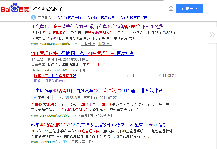Click URL www.cccsss.cn/
The image size is (217, 149).
pyautogui.click(x=44, y=142)
